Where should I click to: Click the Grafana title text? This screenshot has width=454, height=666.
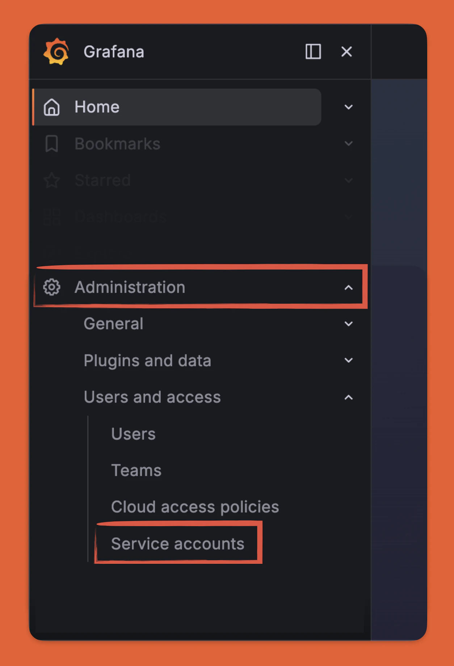(114, 52)
